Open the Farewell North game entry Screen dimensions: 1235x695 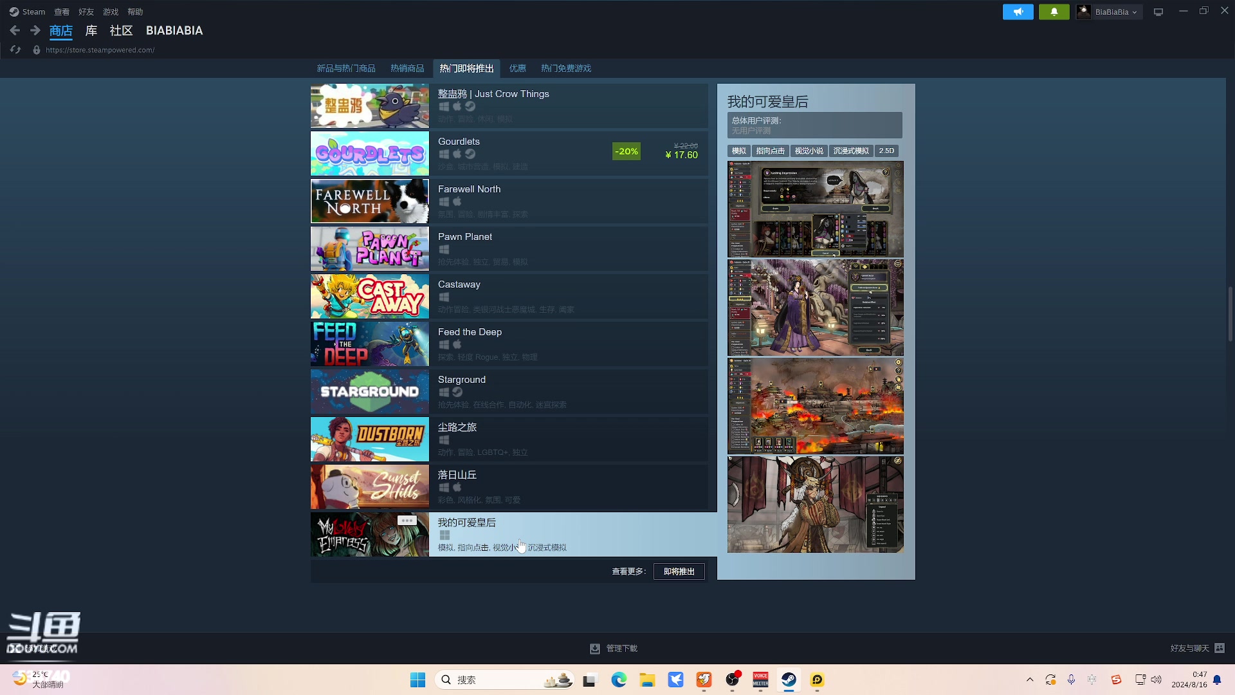(x=509, y=201)
